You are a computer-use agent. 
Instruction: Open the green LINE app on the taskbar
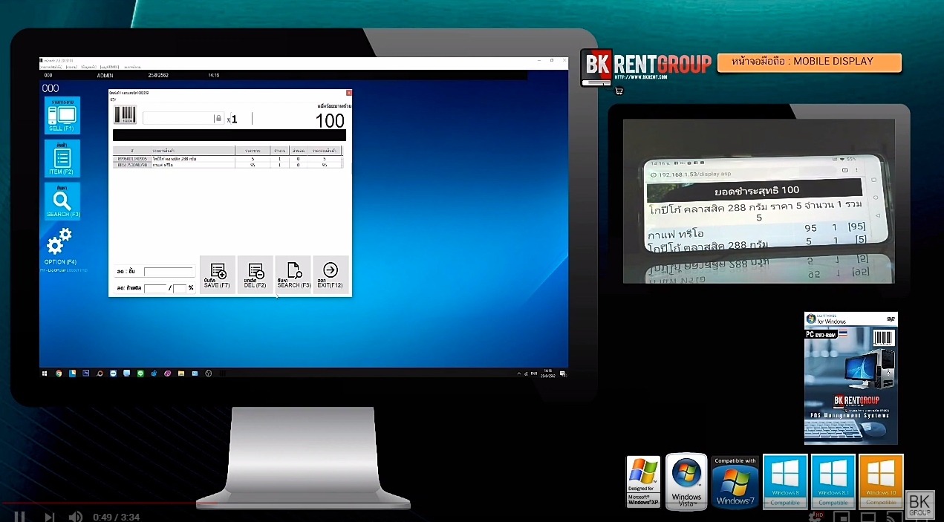[140, 373]
